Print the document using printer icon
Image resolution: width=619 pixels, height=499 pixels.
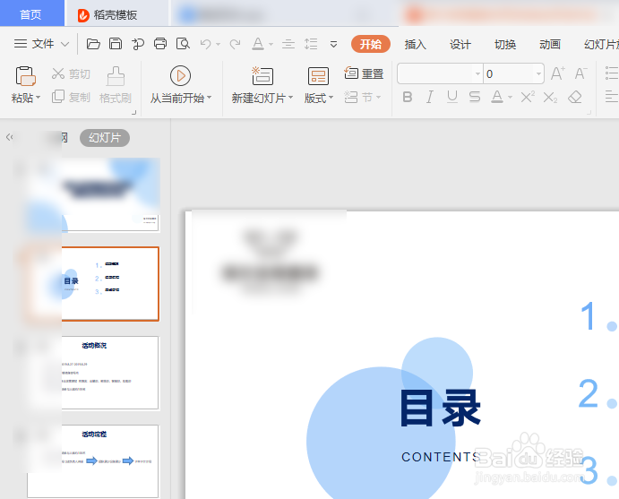[160, 44]
